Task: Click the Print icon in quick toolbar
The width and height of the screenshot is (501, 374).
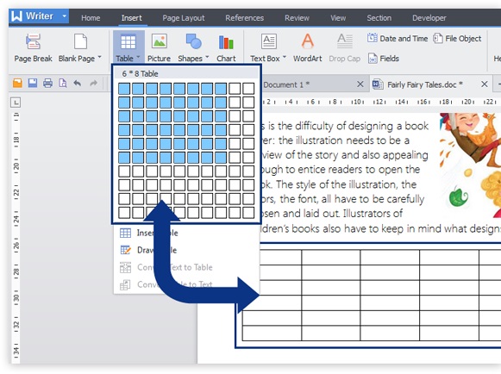Action: (x=48, y=84)
